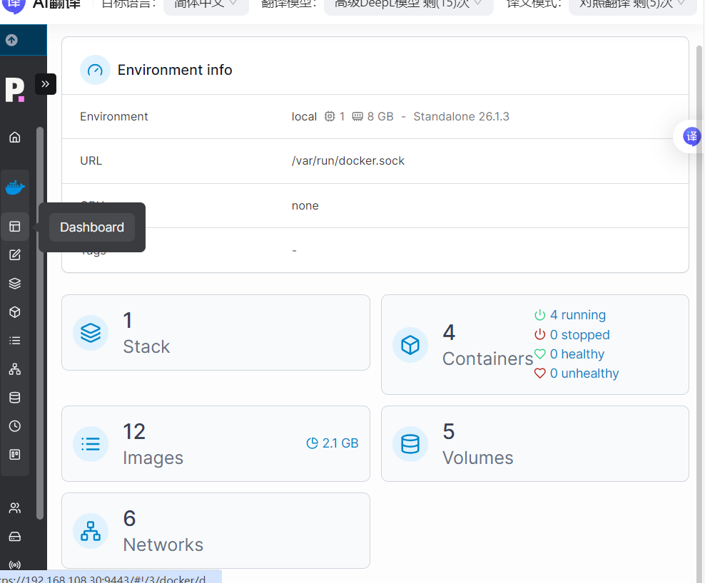Open the Home page from sidebar
Viewport: 710px width, 583px height.
[15, 137]
